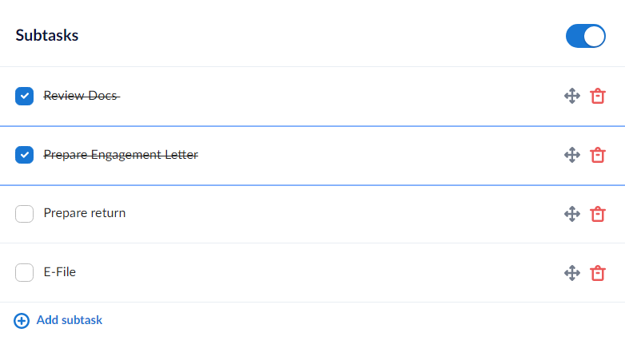Turn off the Subtasks toggle switch
625x356 pixels.
tap(585, 37)
